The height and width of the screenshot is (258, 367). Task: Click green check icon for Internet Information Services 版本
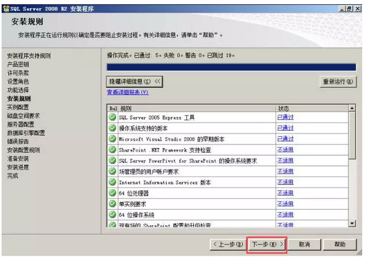pos(112,182)
